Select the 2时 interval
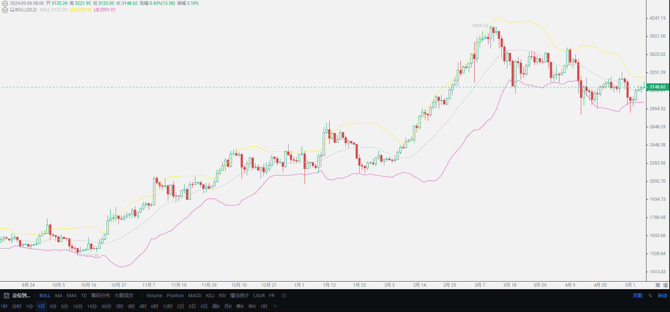The width and height of the screenshot is (670, 312). point(120,307)
